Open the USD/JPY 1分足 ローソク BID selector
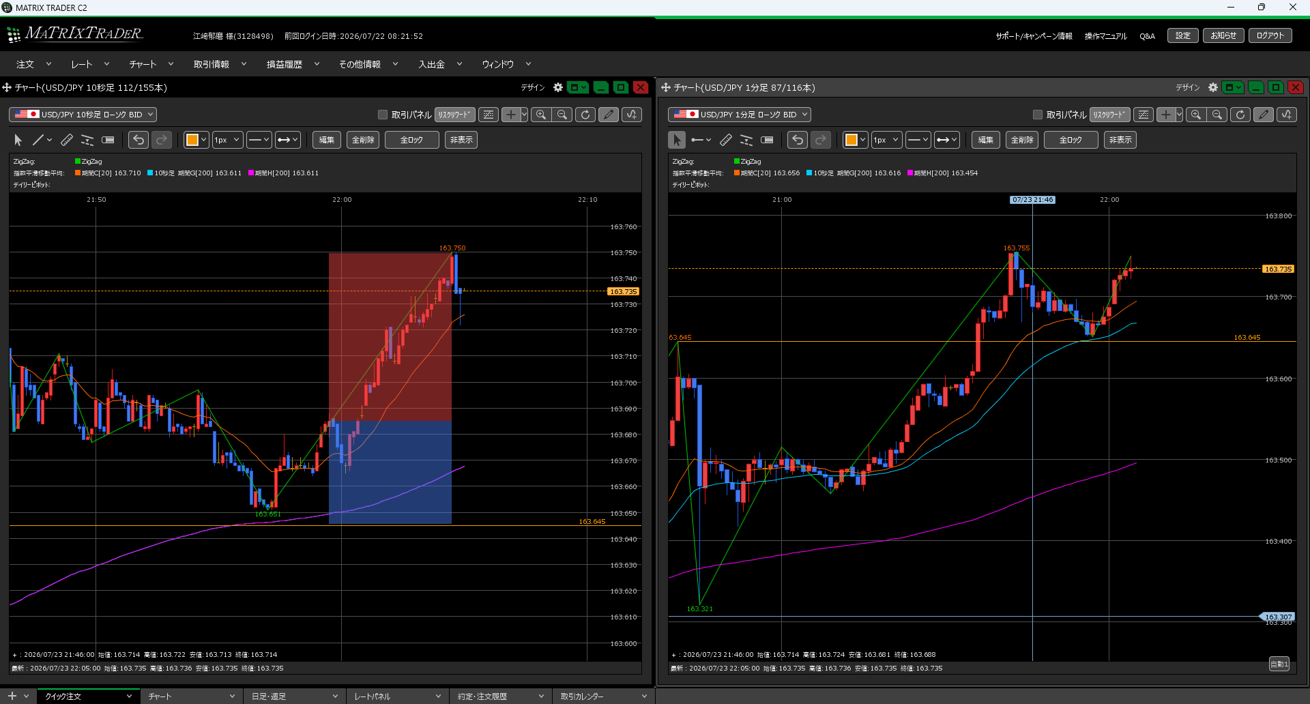The height and width of the screenshot is (704, 1310). (740, 115)
